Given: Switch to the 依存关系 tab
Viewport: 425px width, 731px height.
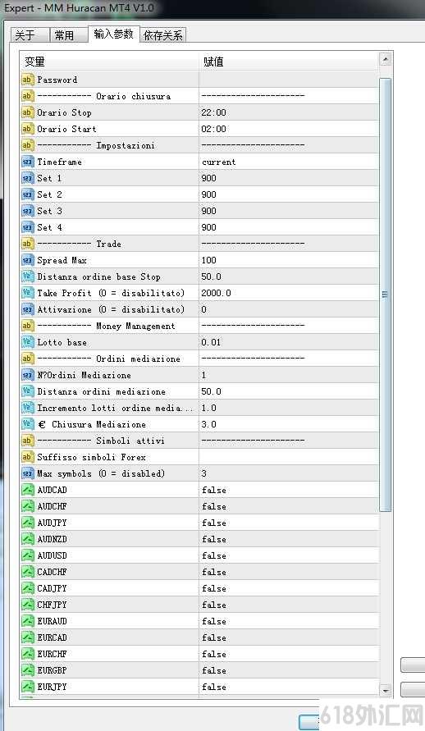Looking at the screenshot, I should [x=163, y=35].
